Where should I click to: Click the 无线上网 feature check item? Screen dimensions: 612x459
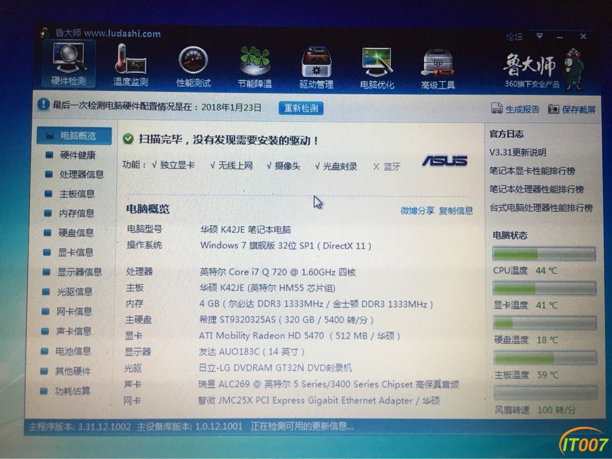click(x=232, y=165)
